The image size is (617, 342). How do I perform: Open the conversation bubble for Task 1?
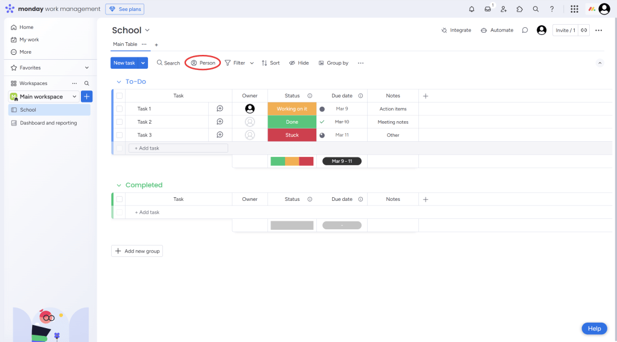220,109
